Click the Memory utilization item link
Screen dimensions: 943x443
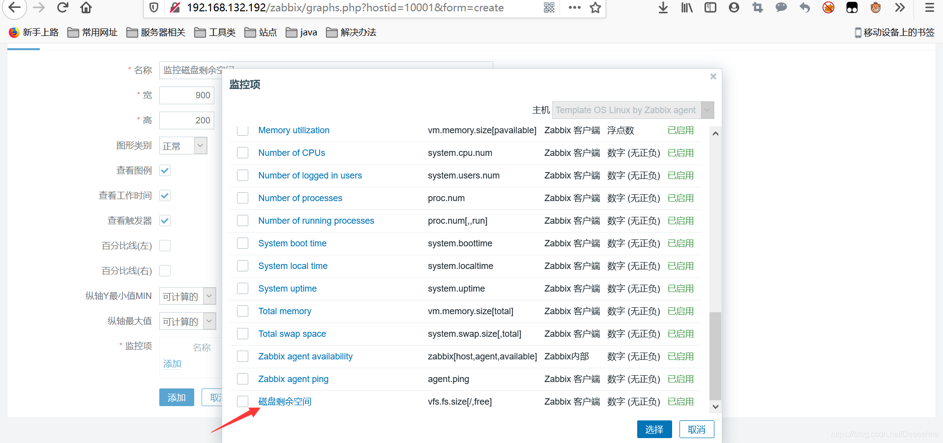click(x=294, y=130)
